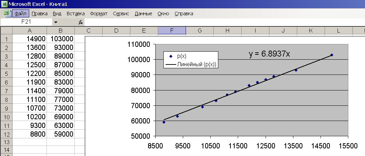Click cell A7 containing 11400

(30, 91)
